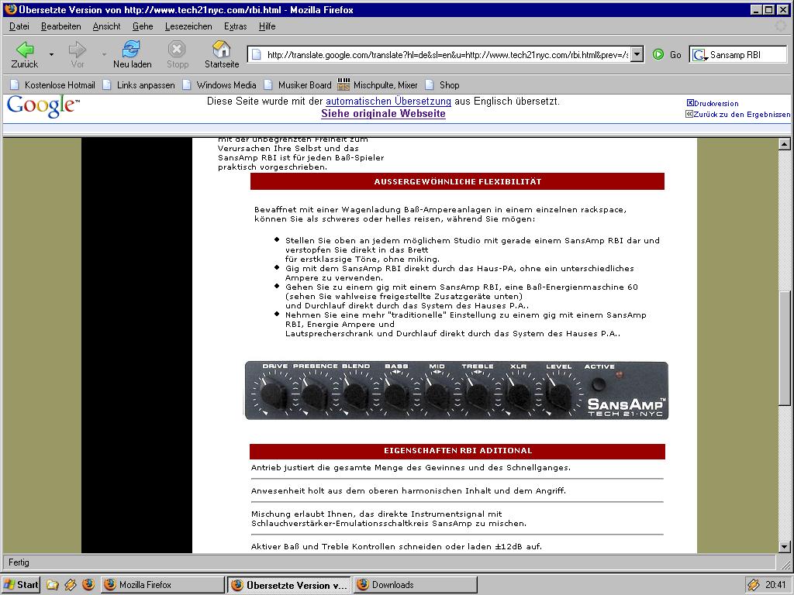Open the Bearbeiten menu
794x595 pixels.
click(x=60, y=26)
